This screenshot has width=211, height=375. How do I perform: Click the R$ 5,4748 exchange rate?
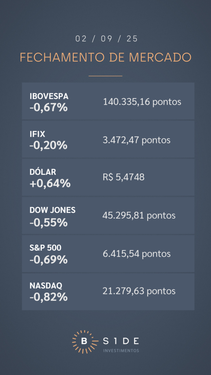pos(124,177)
